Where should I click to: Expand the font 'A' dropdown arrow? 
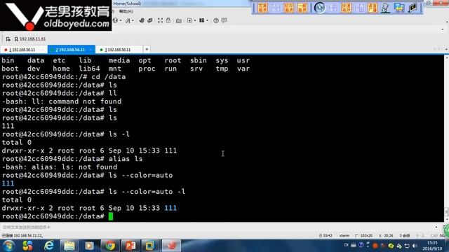(x=133, y=20)
